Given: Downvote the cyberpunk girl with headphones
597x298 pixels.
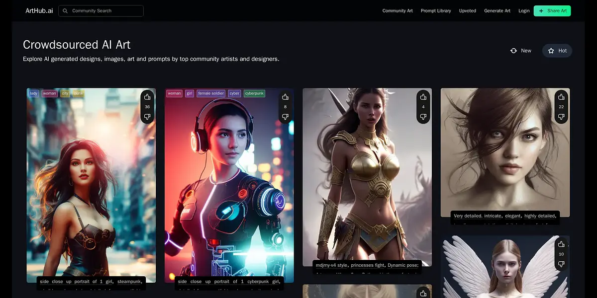Looking at the screenshot, I should pos(285,117).
